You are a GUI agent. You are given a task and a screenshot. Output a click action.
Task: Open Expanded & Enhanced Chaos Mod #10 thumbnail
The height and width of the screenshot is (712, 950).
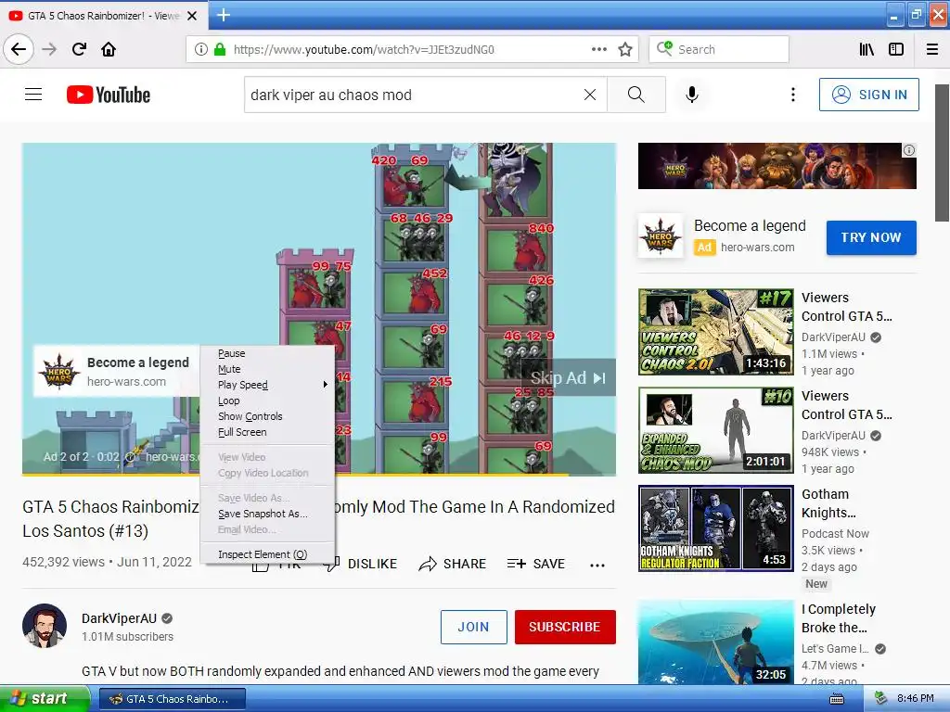click(x=715, y=430)
